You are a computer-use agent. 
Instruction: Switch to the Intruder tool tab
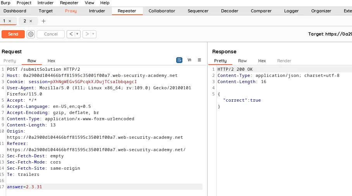pyautogui.click(x=97, y=11)
